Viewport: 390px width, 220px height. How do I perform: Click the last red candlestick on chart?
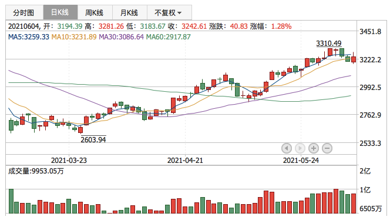354,59
